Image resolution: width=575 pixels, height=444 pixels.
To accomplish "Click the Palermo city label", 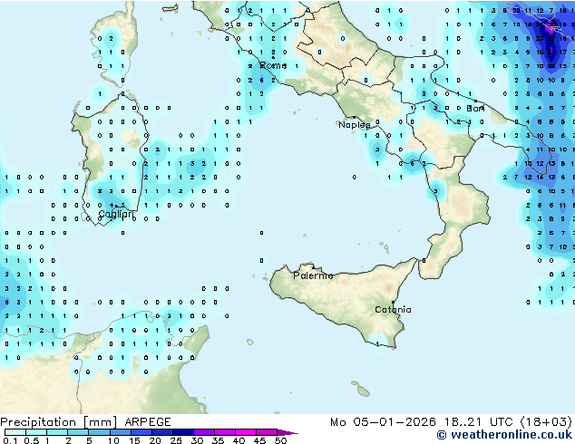I will [313, 275].
